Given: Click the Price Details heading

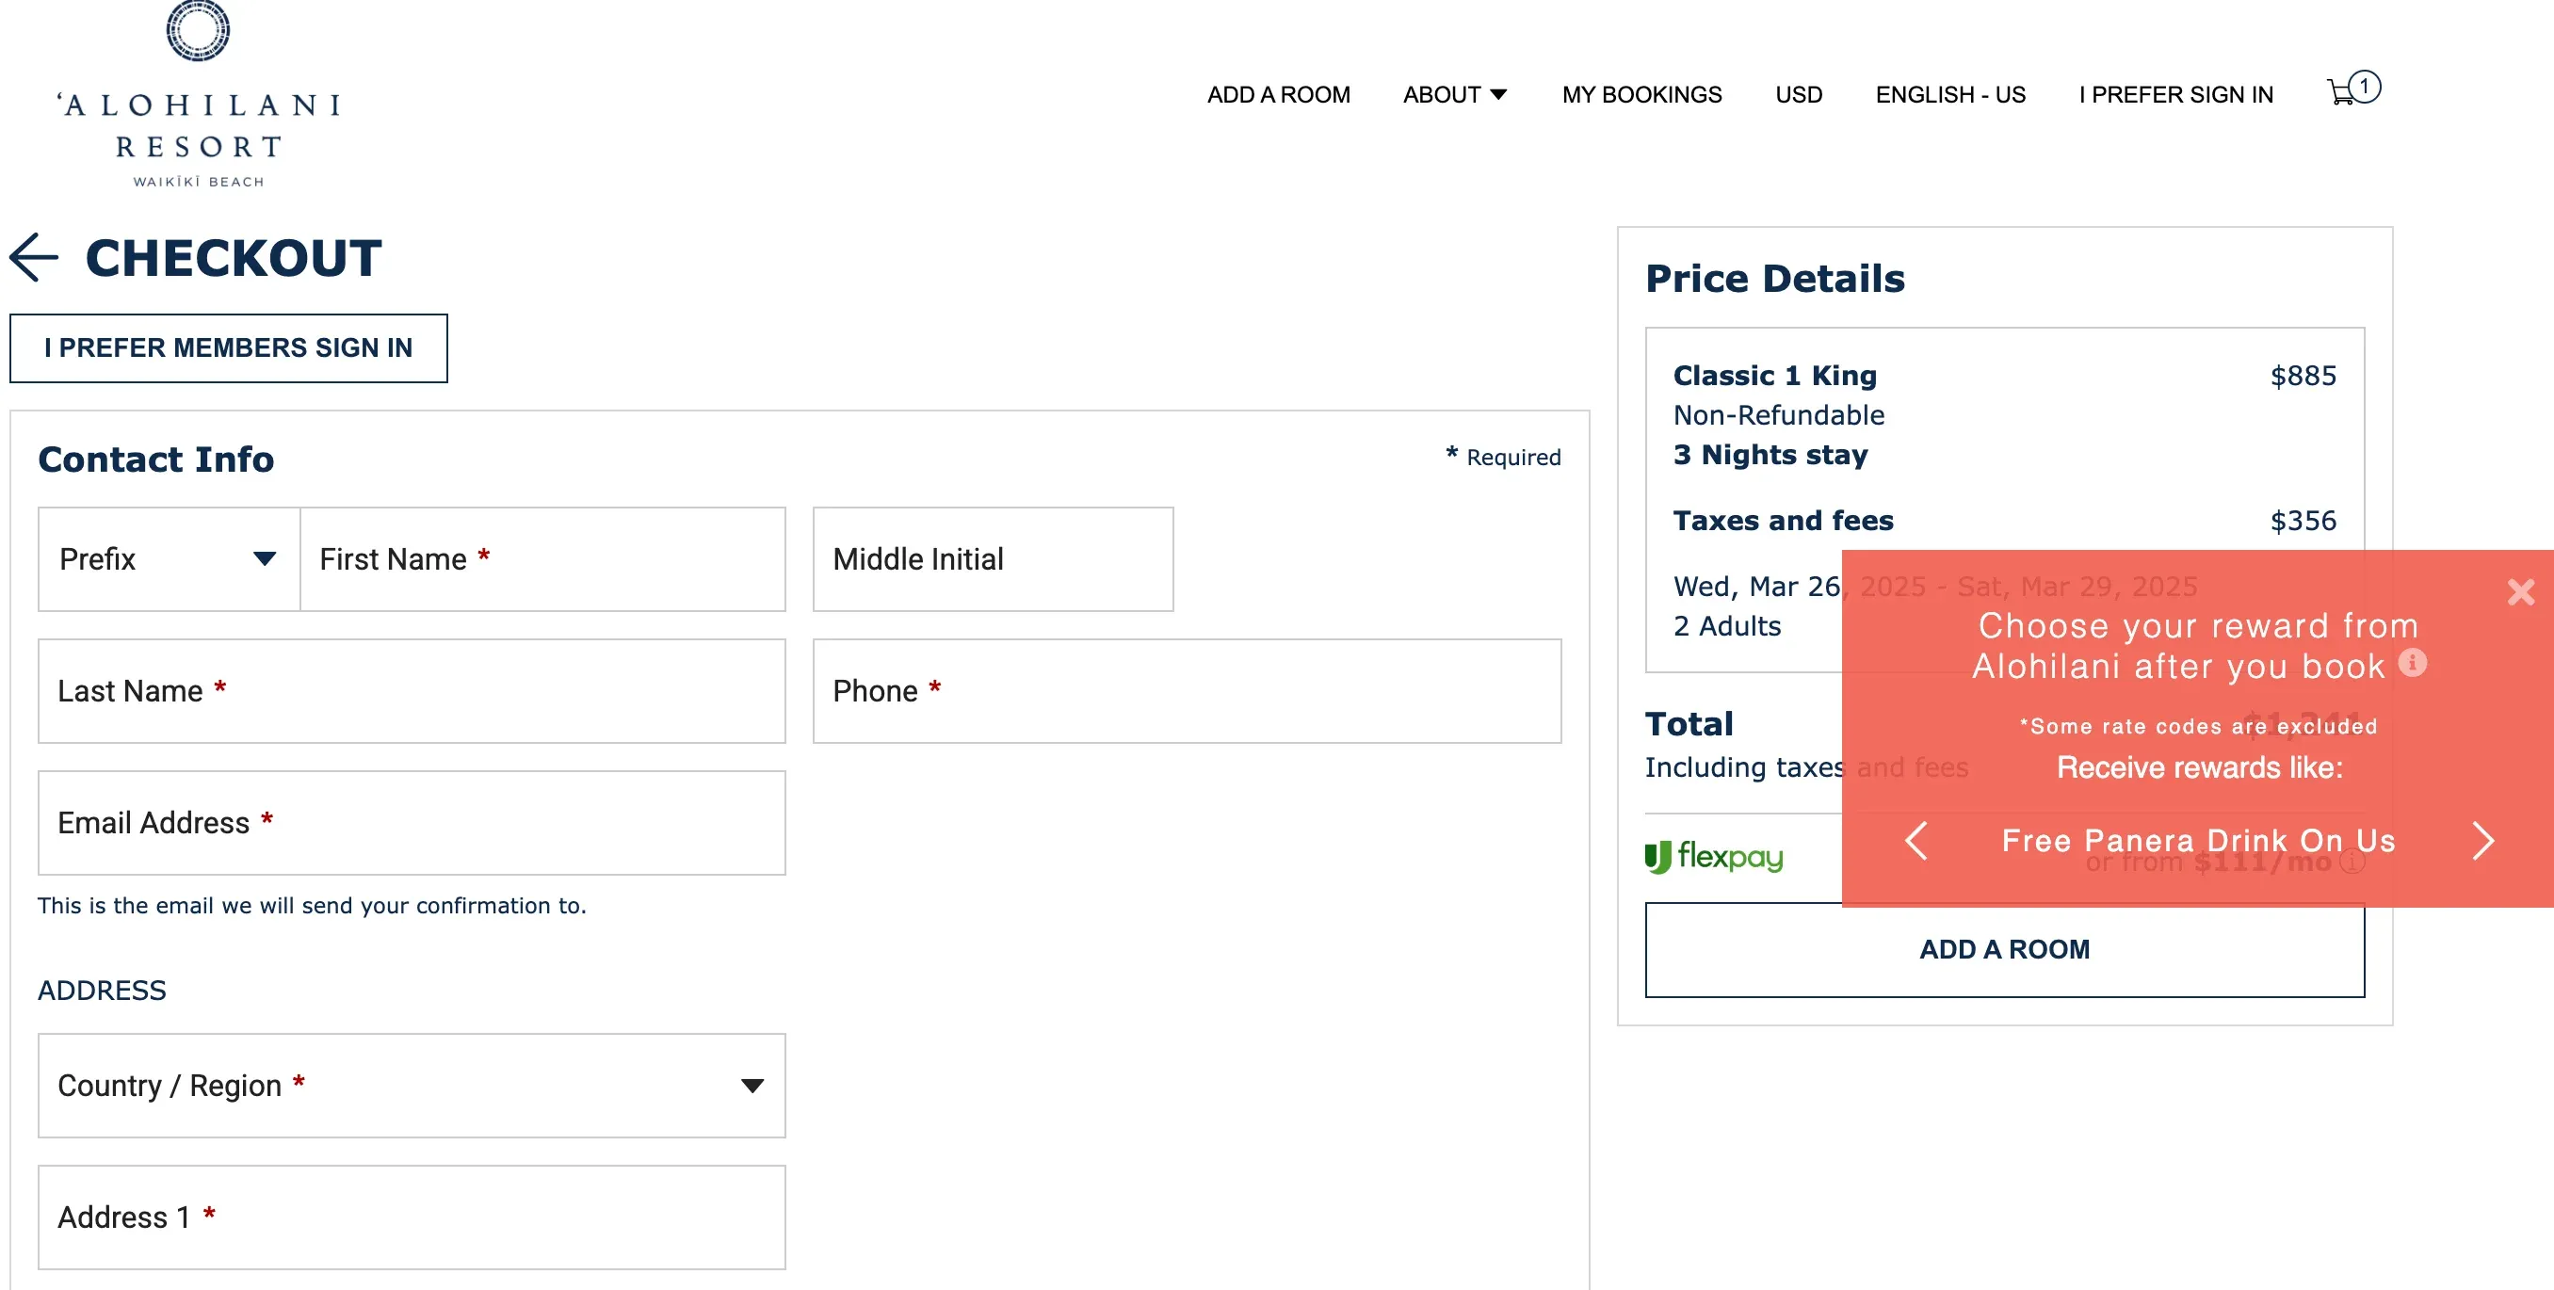Looking at the screenshot, I should point(1775,279).
